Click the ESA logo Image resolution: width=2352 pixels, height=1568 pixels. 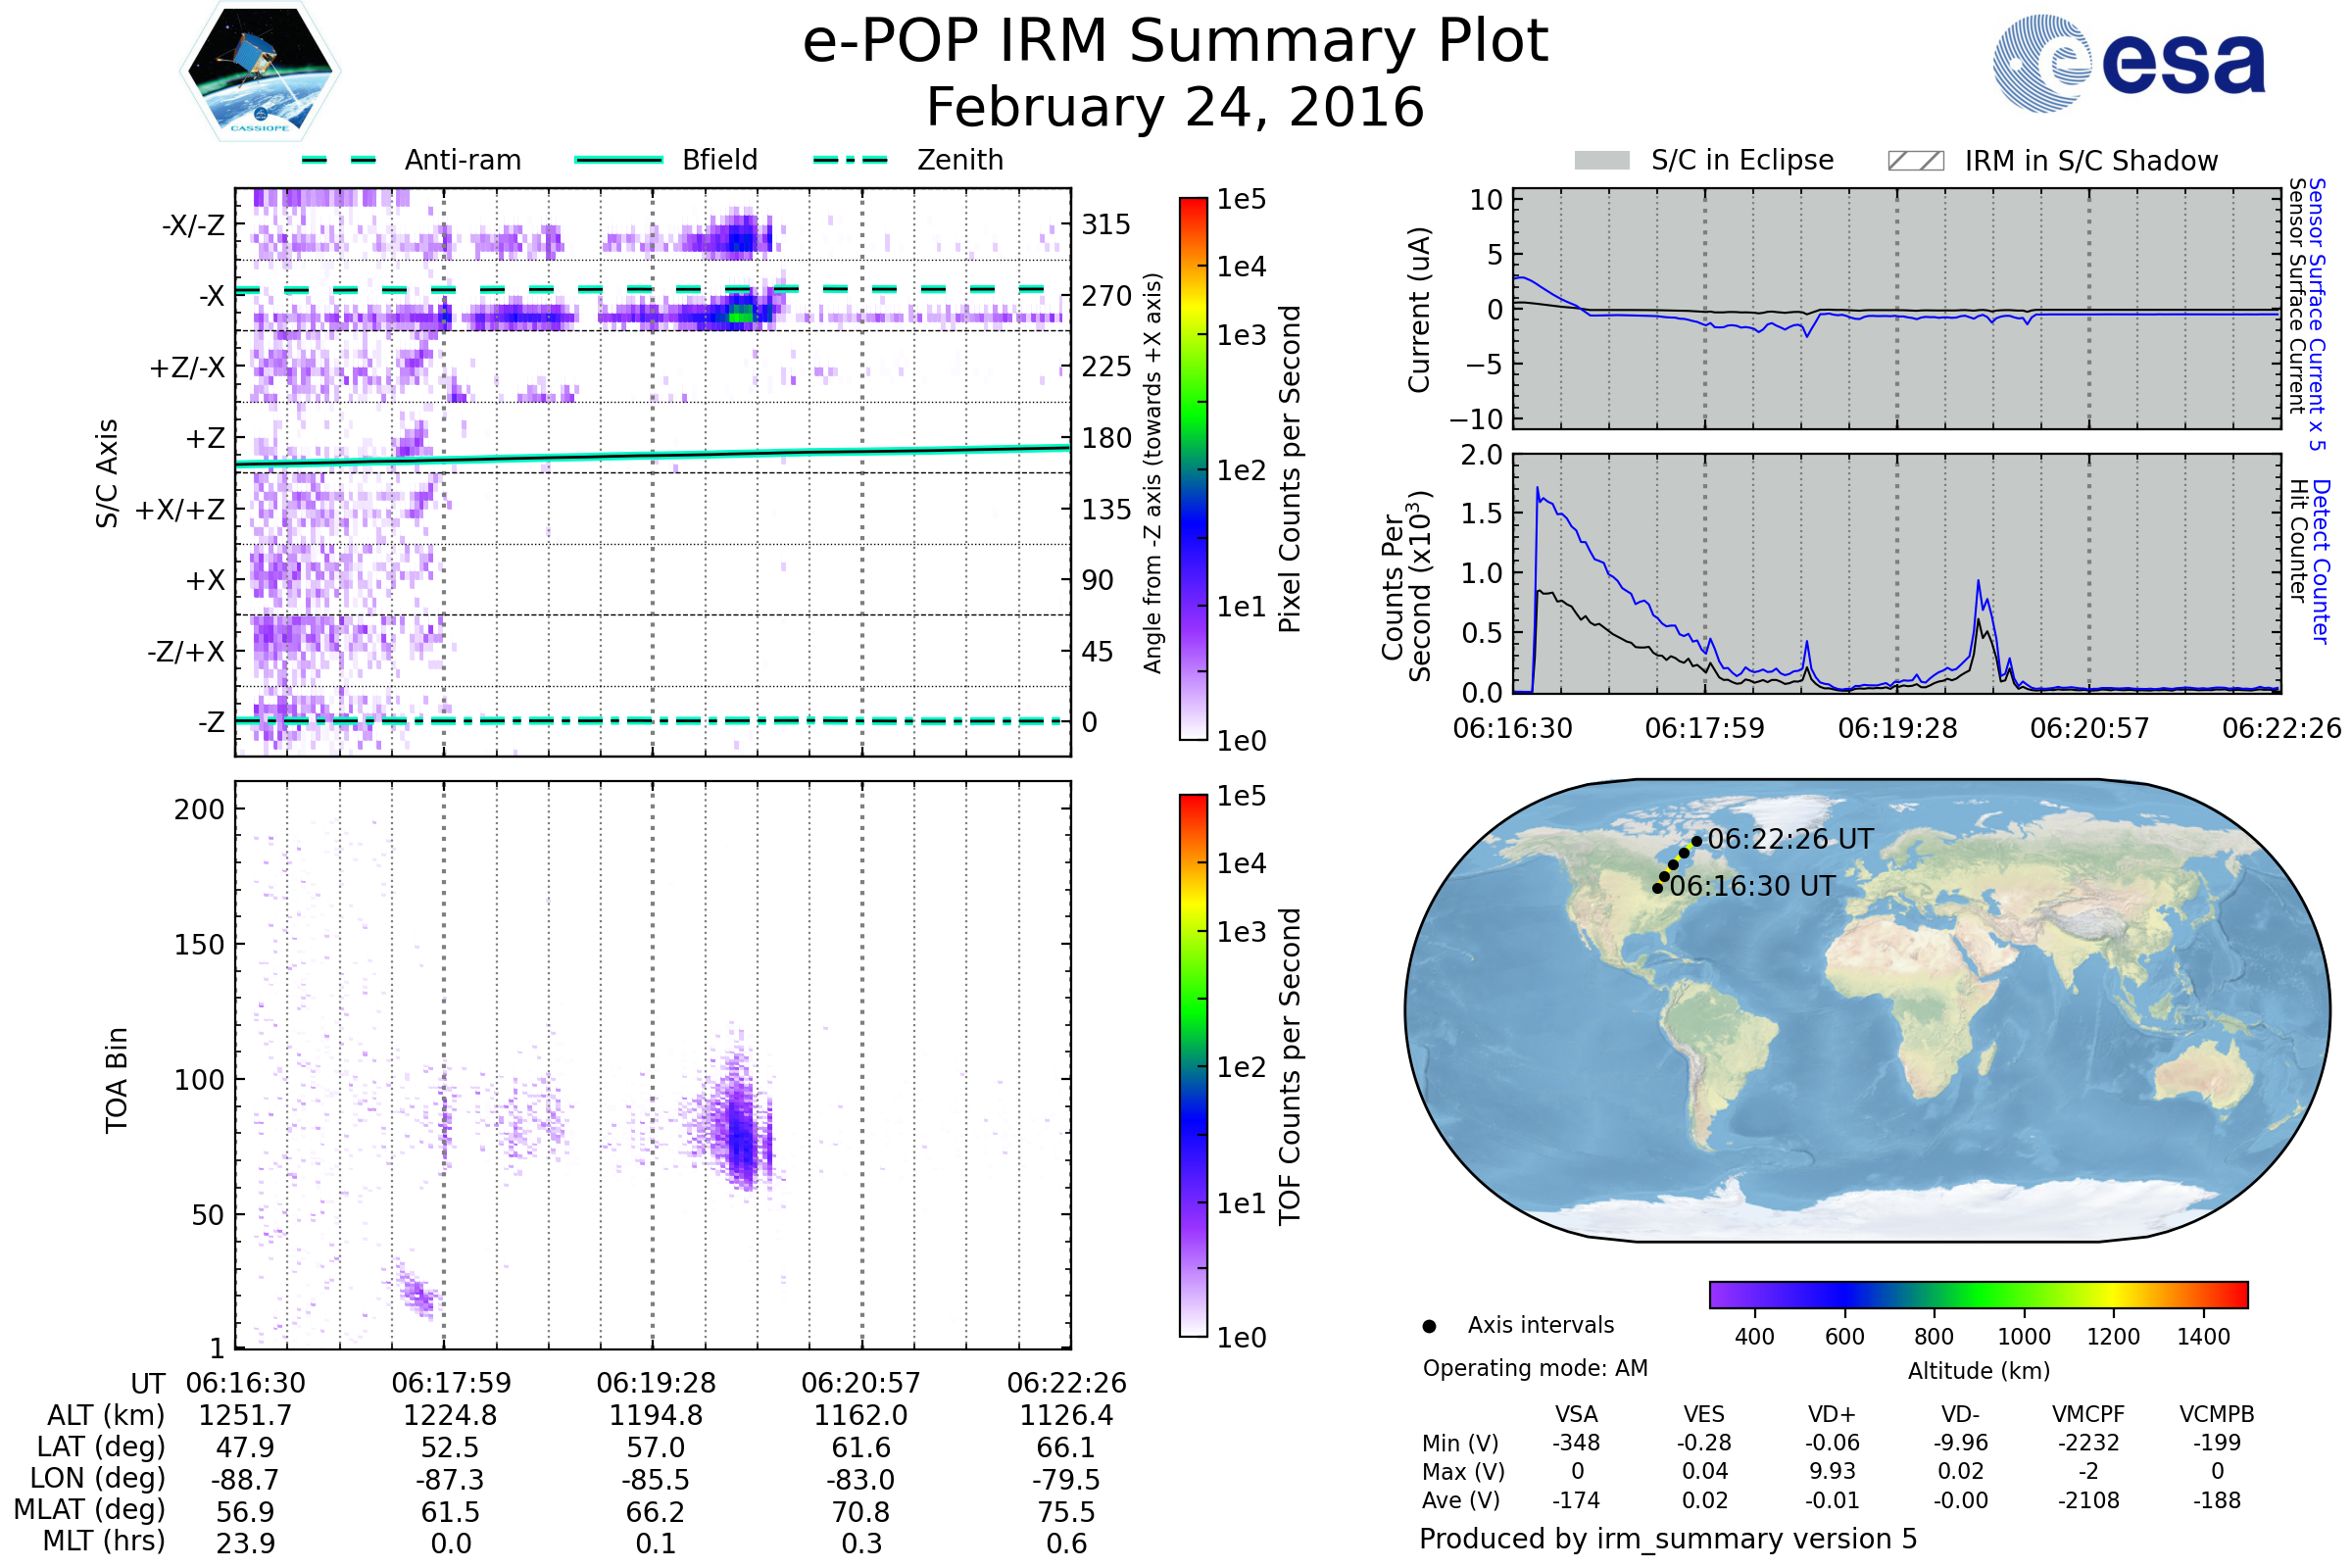coord(2128,64)
